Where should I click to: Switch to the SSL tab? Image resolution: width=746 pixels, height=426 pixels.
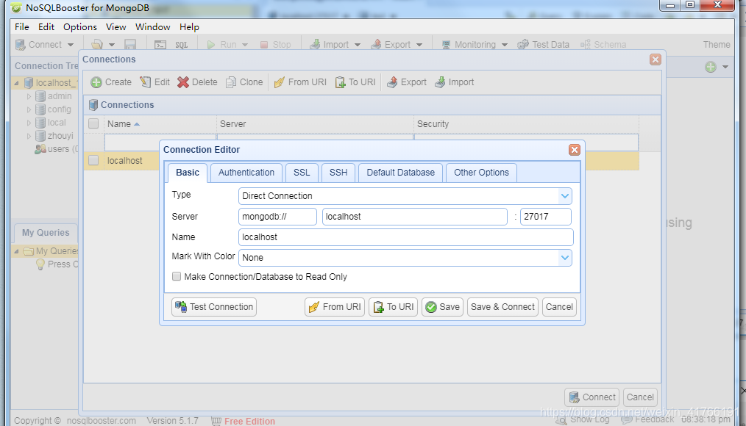coord(302,173)
